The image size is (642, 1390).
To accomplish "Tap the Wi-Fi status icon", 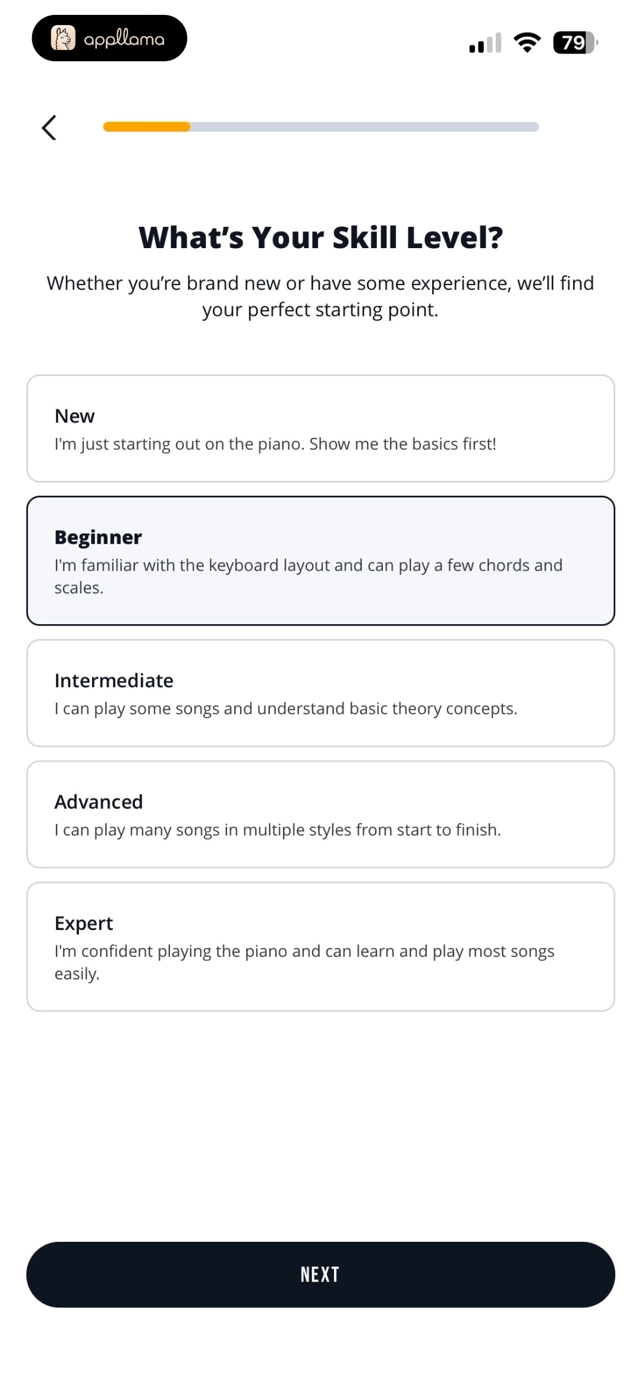I will [x=527, y=42].
